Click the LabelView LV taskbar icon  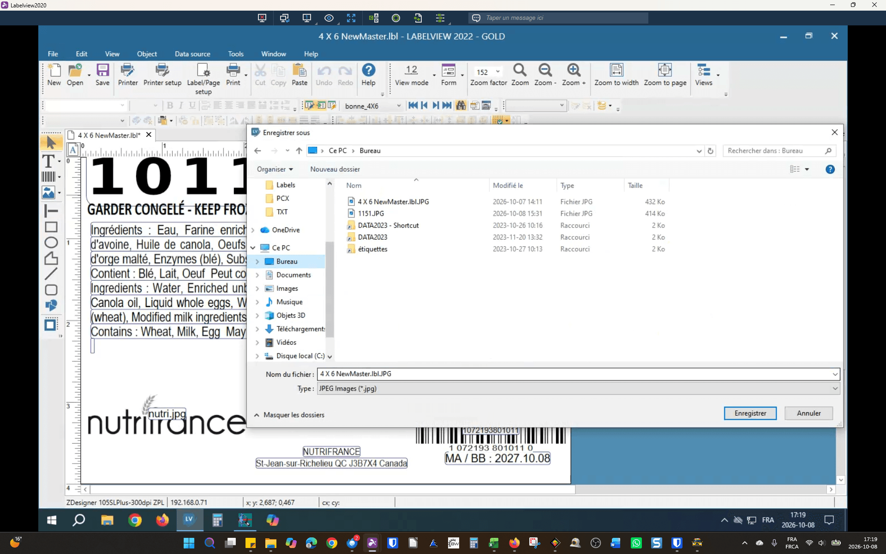coord(189,520)
